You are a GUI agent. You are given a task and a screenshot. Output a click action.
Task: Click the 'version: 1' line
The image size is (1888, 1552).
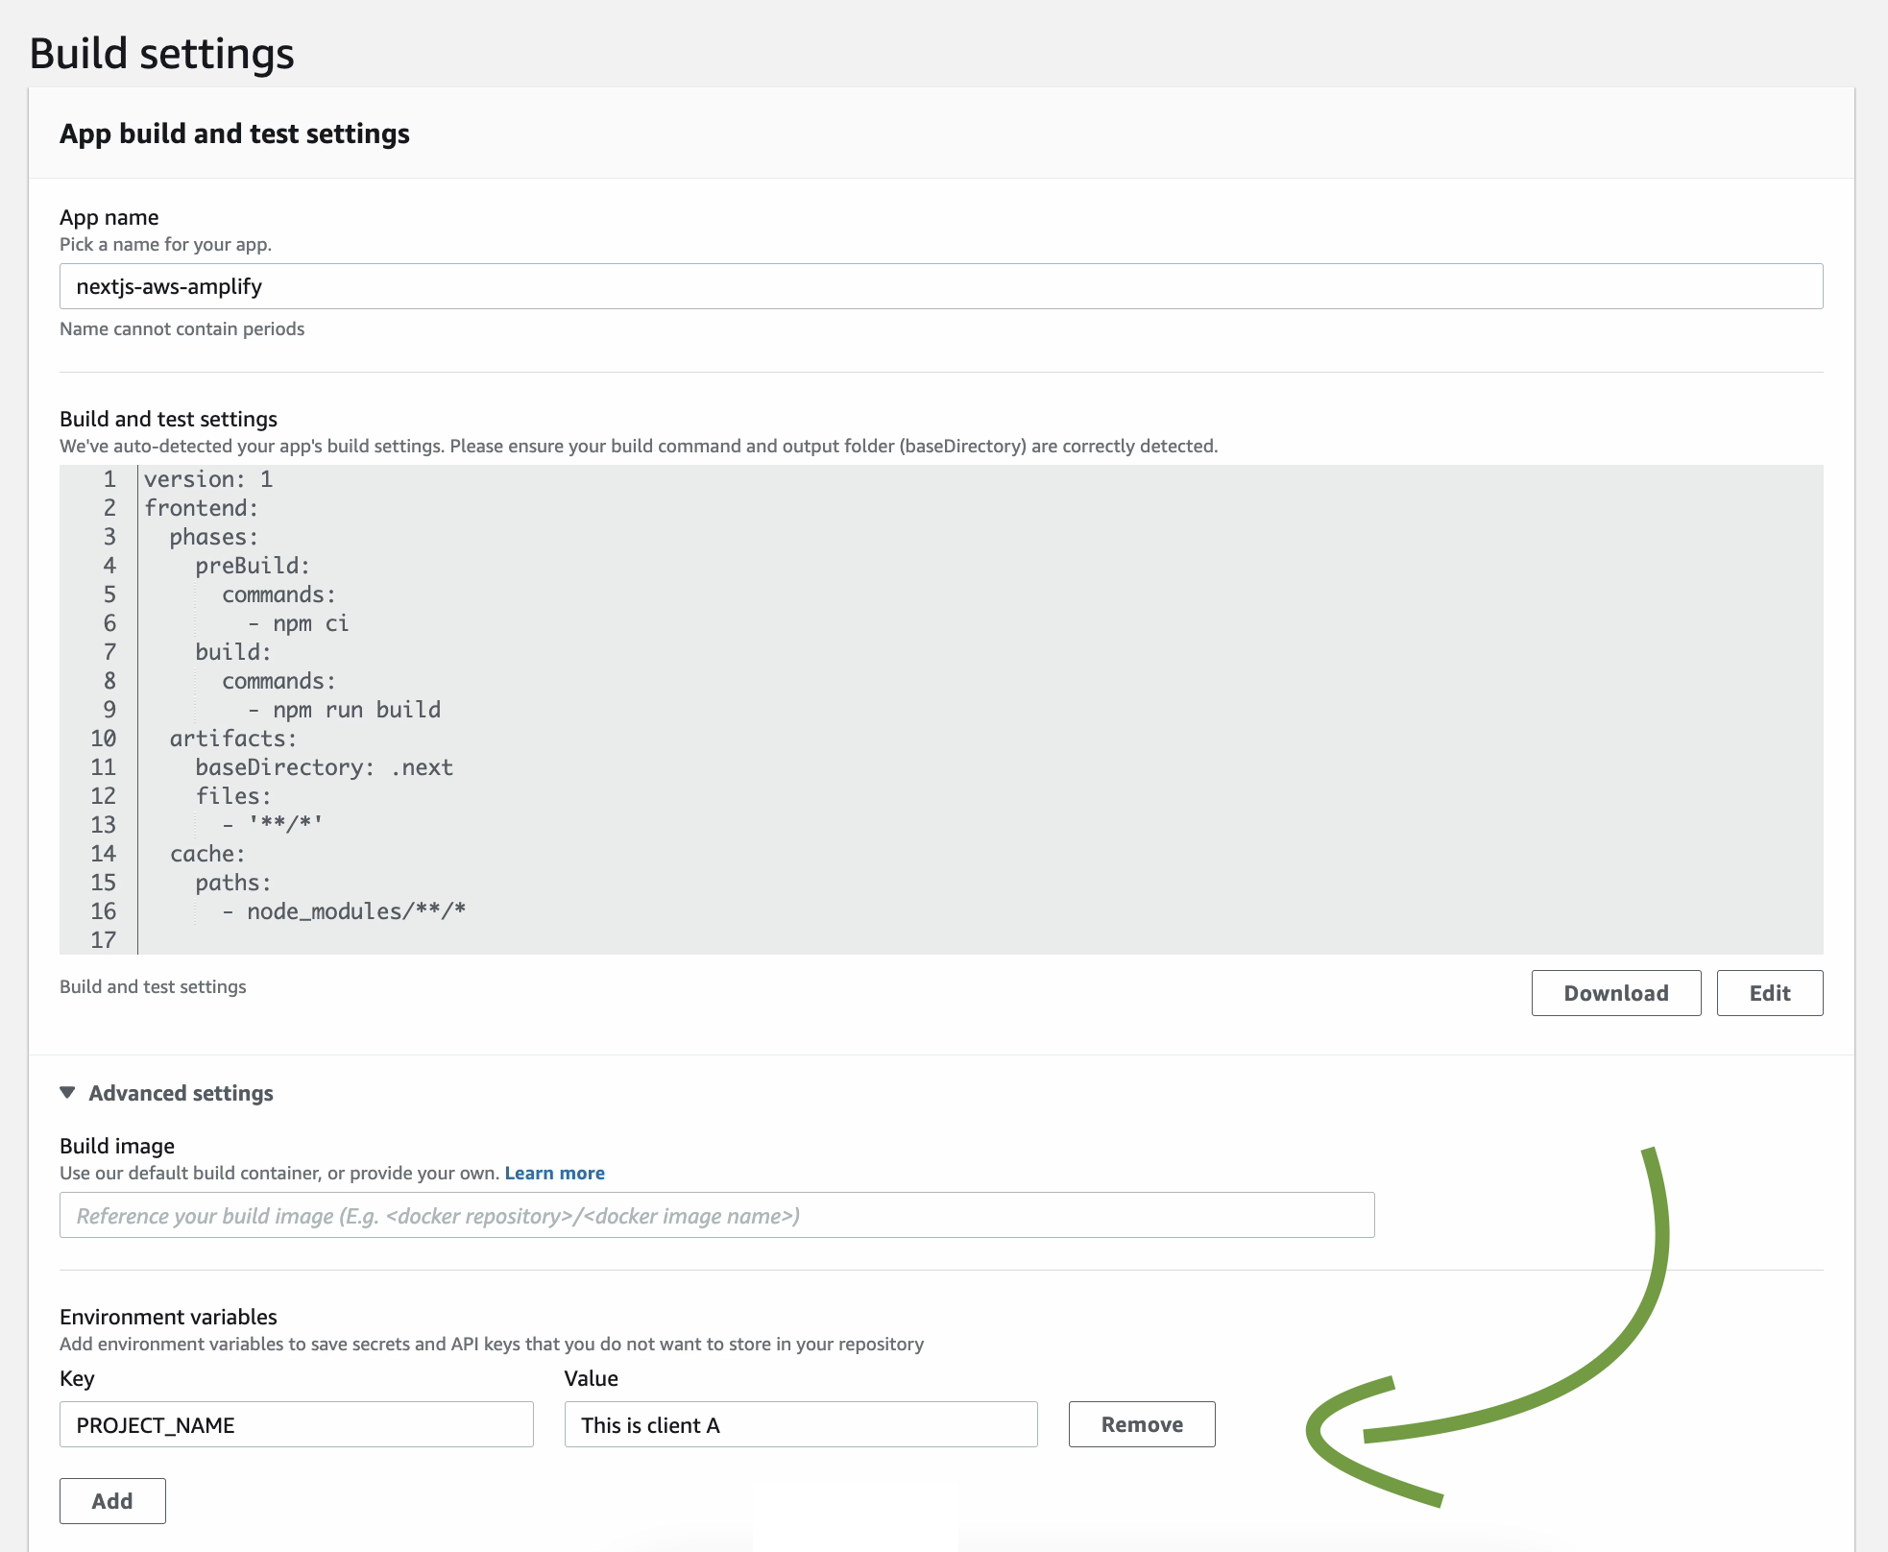click(208, 479)
